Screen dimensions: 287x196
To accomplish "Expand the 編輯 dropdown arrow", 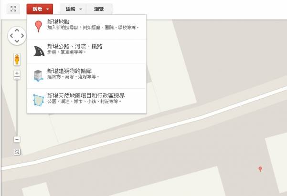I will tap(81, 9).
